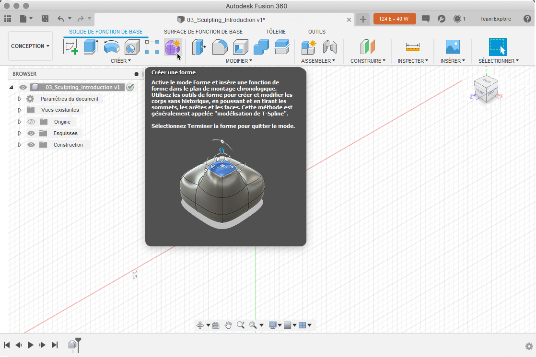Switch to SOLIDE DE FONCTION DE BASE tab

(x=105, y=32)
